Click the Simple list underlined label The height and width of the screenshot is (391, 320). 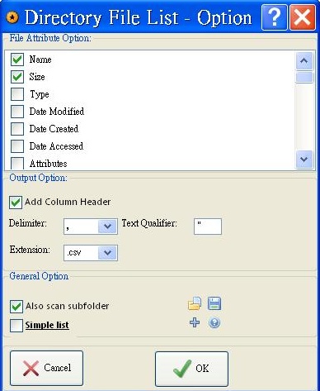pos(47,325)
